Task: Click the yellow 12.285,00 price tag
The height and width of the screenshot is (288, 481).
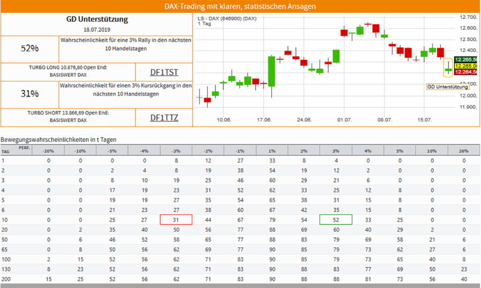Action: click(x=465, y=66)
